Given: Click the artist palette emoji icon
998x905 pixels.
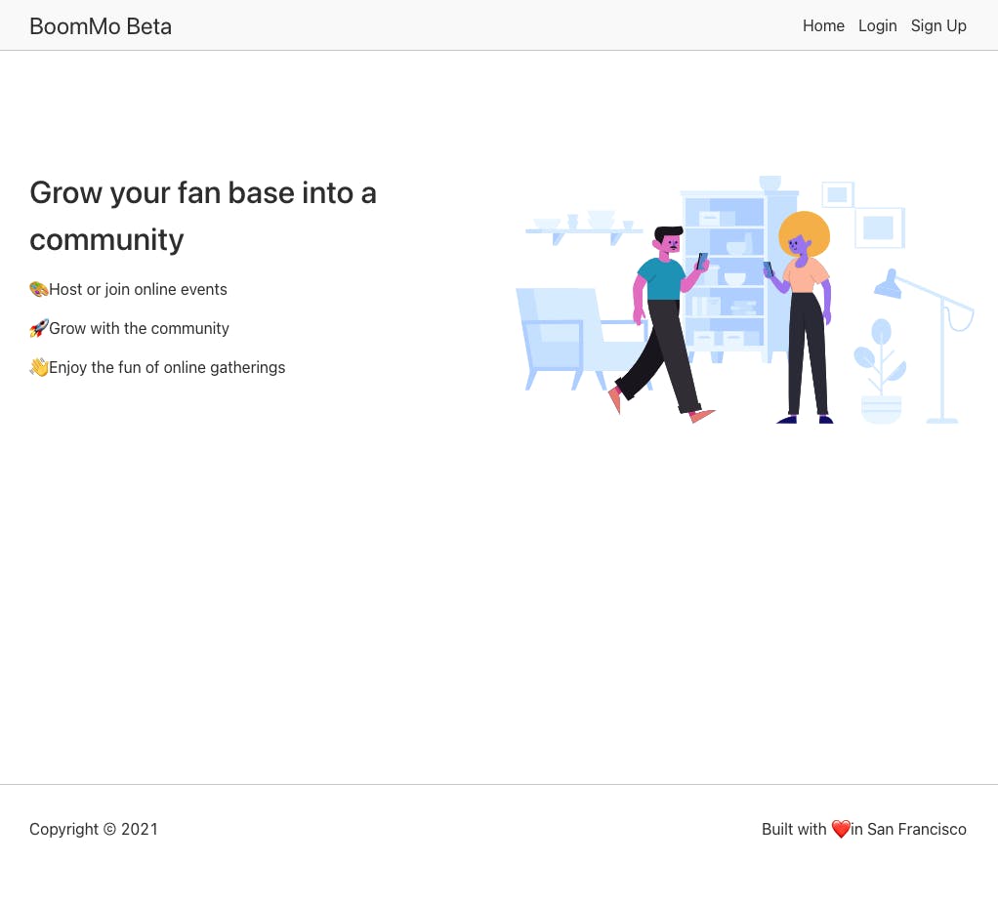Looking at the screenshot, I should coord(39,290).
